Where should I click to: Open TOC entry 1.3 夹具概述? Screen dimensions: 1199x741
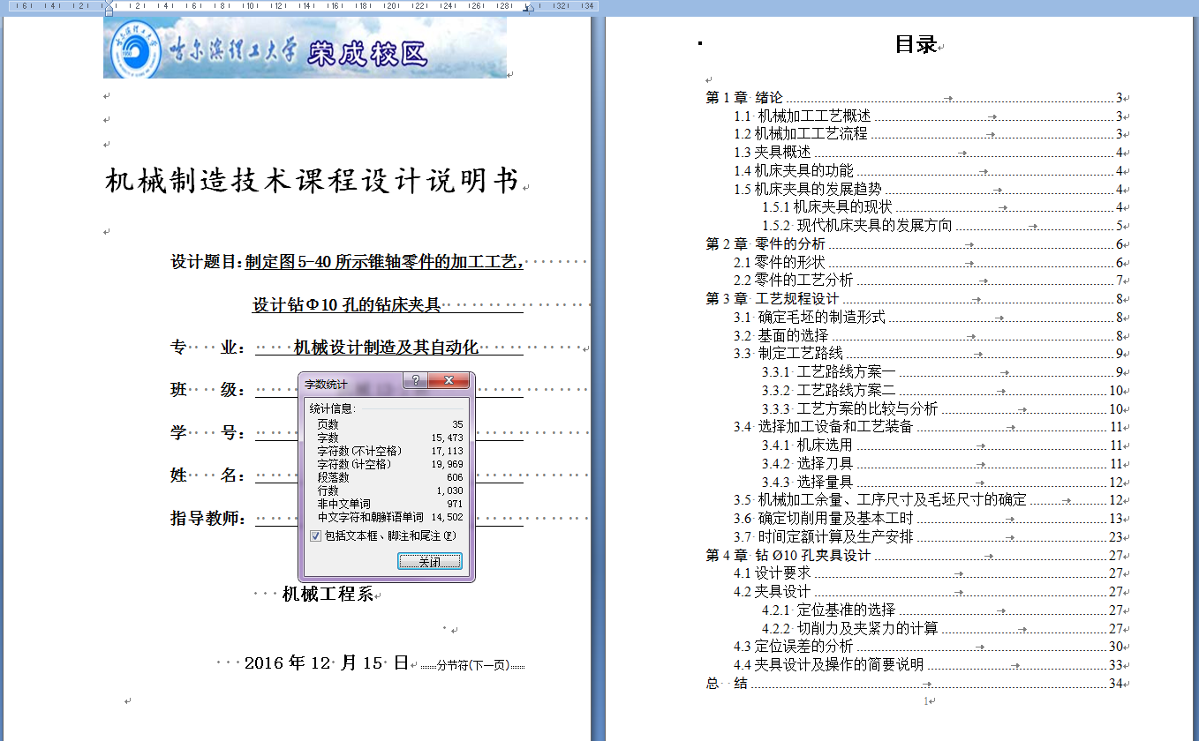point(928,153)
